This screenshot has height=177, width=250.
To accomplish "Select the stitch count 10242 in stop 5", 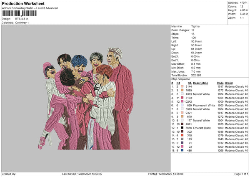I will (x=188, y=101).
